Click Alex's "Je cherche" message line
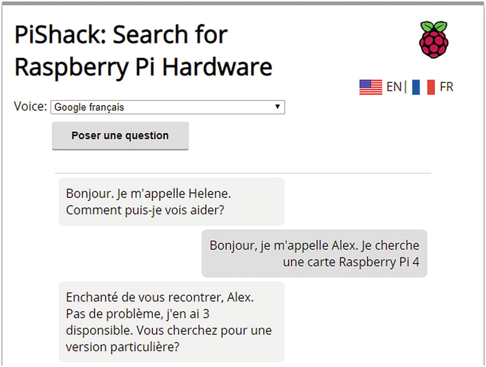Image resolution: width=486 pixels, height=367 pixels. click(314, 245)
